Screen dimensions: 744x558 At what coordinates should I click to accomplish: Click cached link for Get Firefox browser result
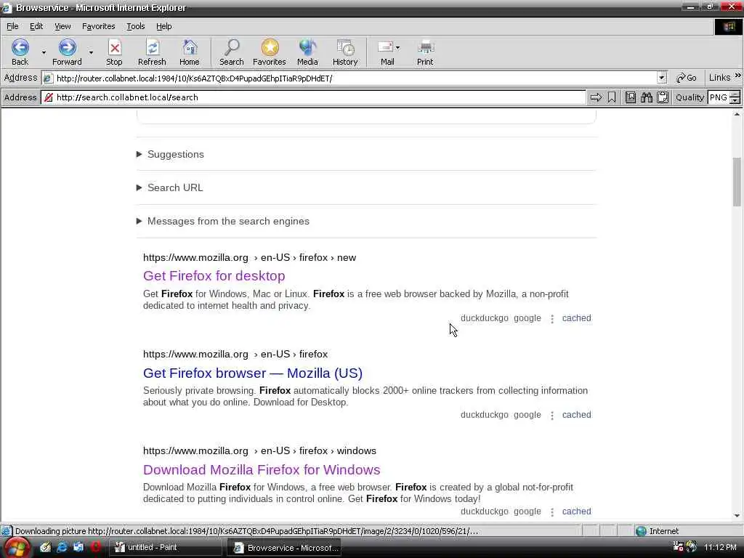click(576, 415)
